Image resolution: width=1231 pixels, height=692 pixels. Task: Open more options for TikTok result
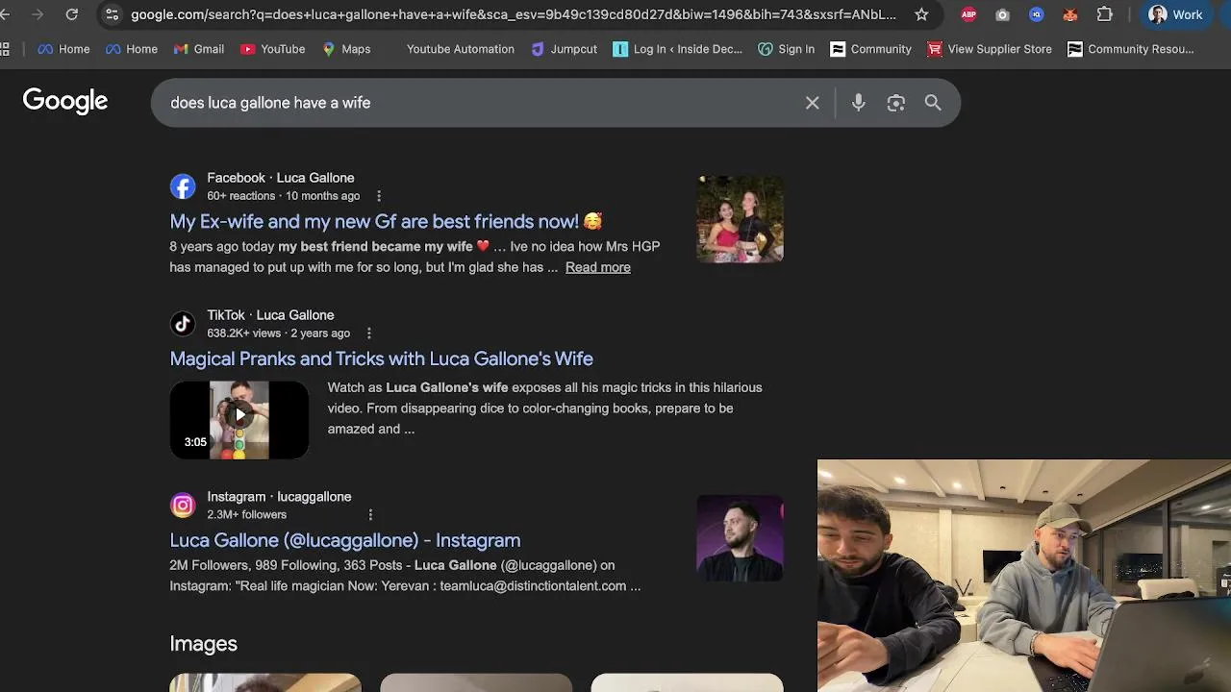pyautogui.click(x=368, y=334)
